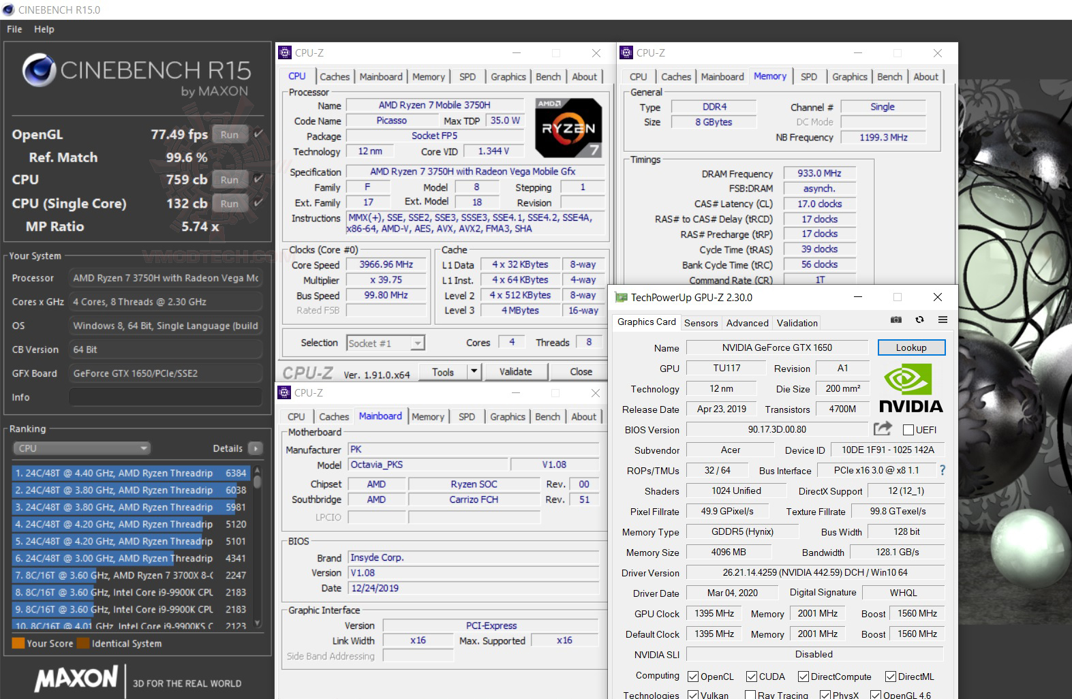Viewport: 1072px width, 699px height.
Task: Open Graphics tab in Mainboard CPU-Z window
Action: pos(508,417)
